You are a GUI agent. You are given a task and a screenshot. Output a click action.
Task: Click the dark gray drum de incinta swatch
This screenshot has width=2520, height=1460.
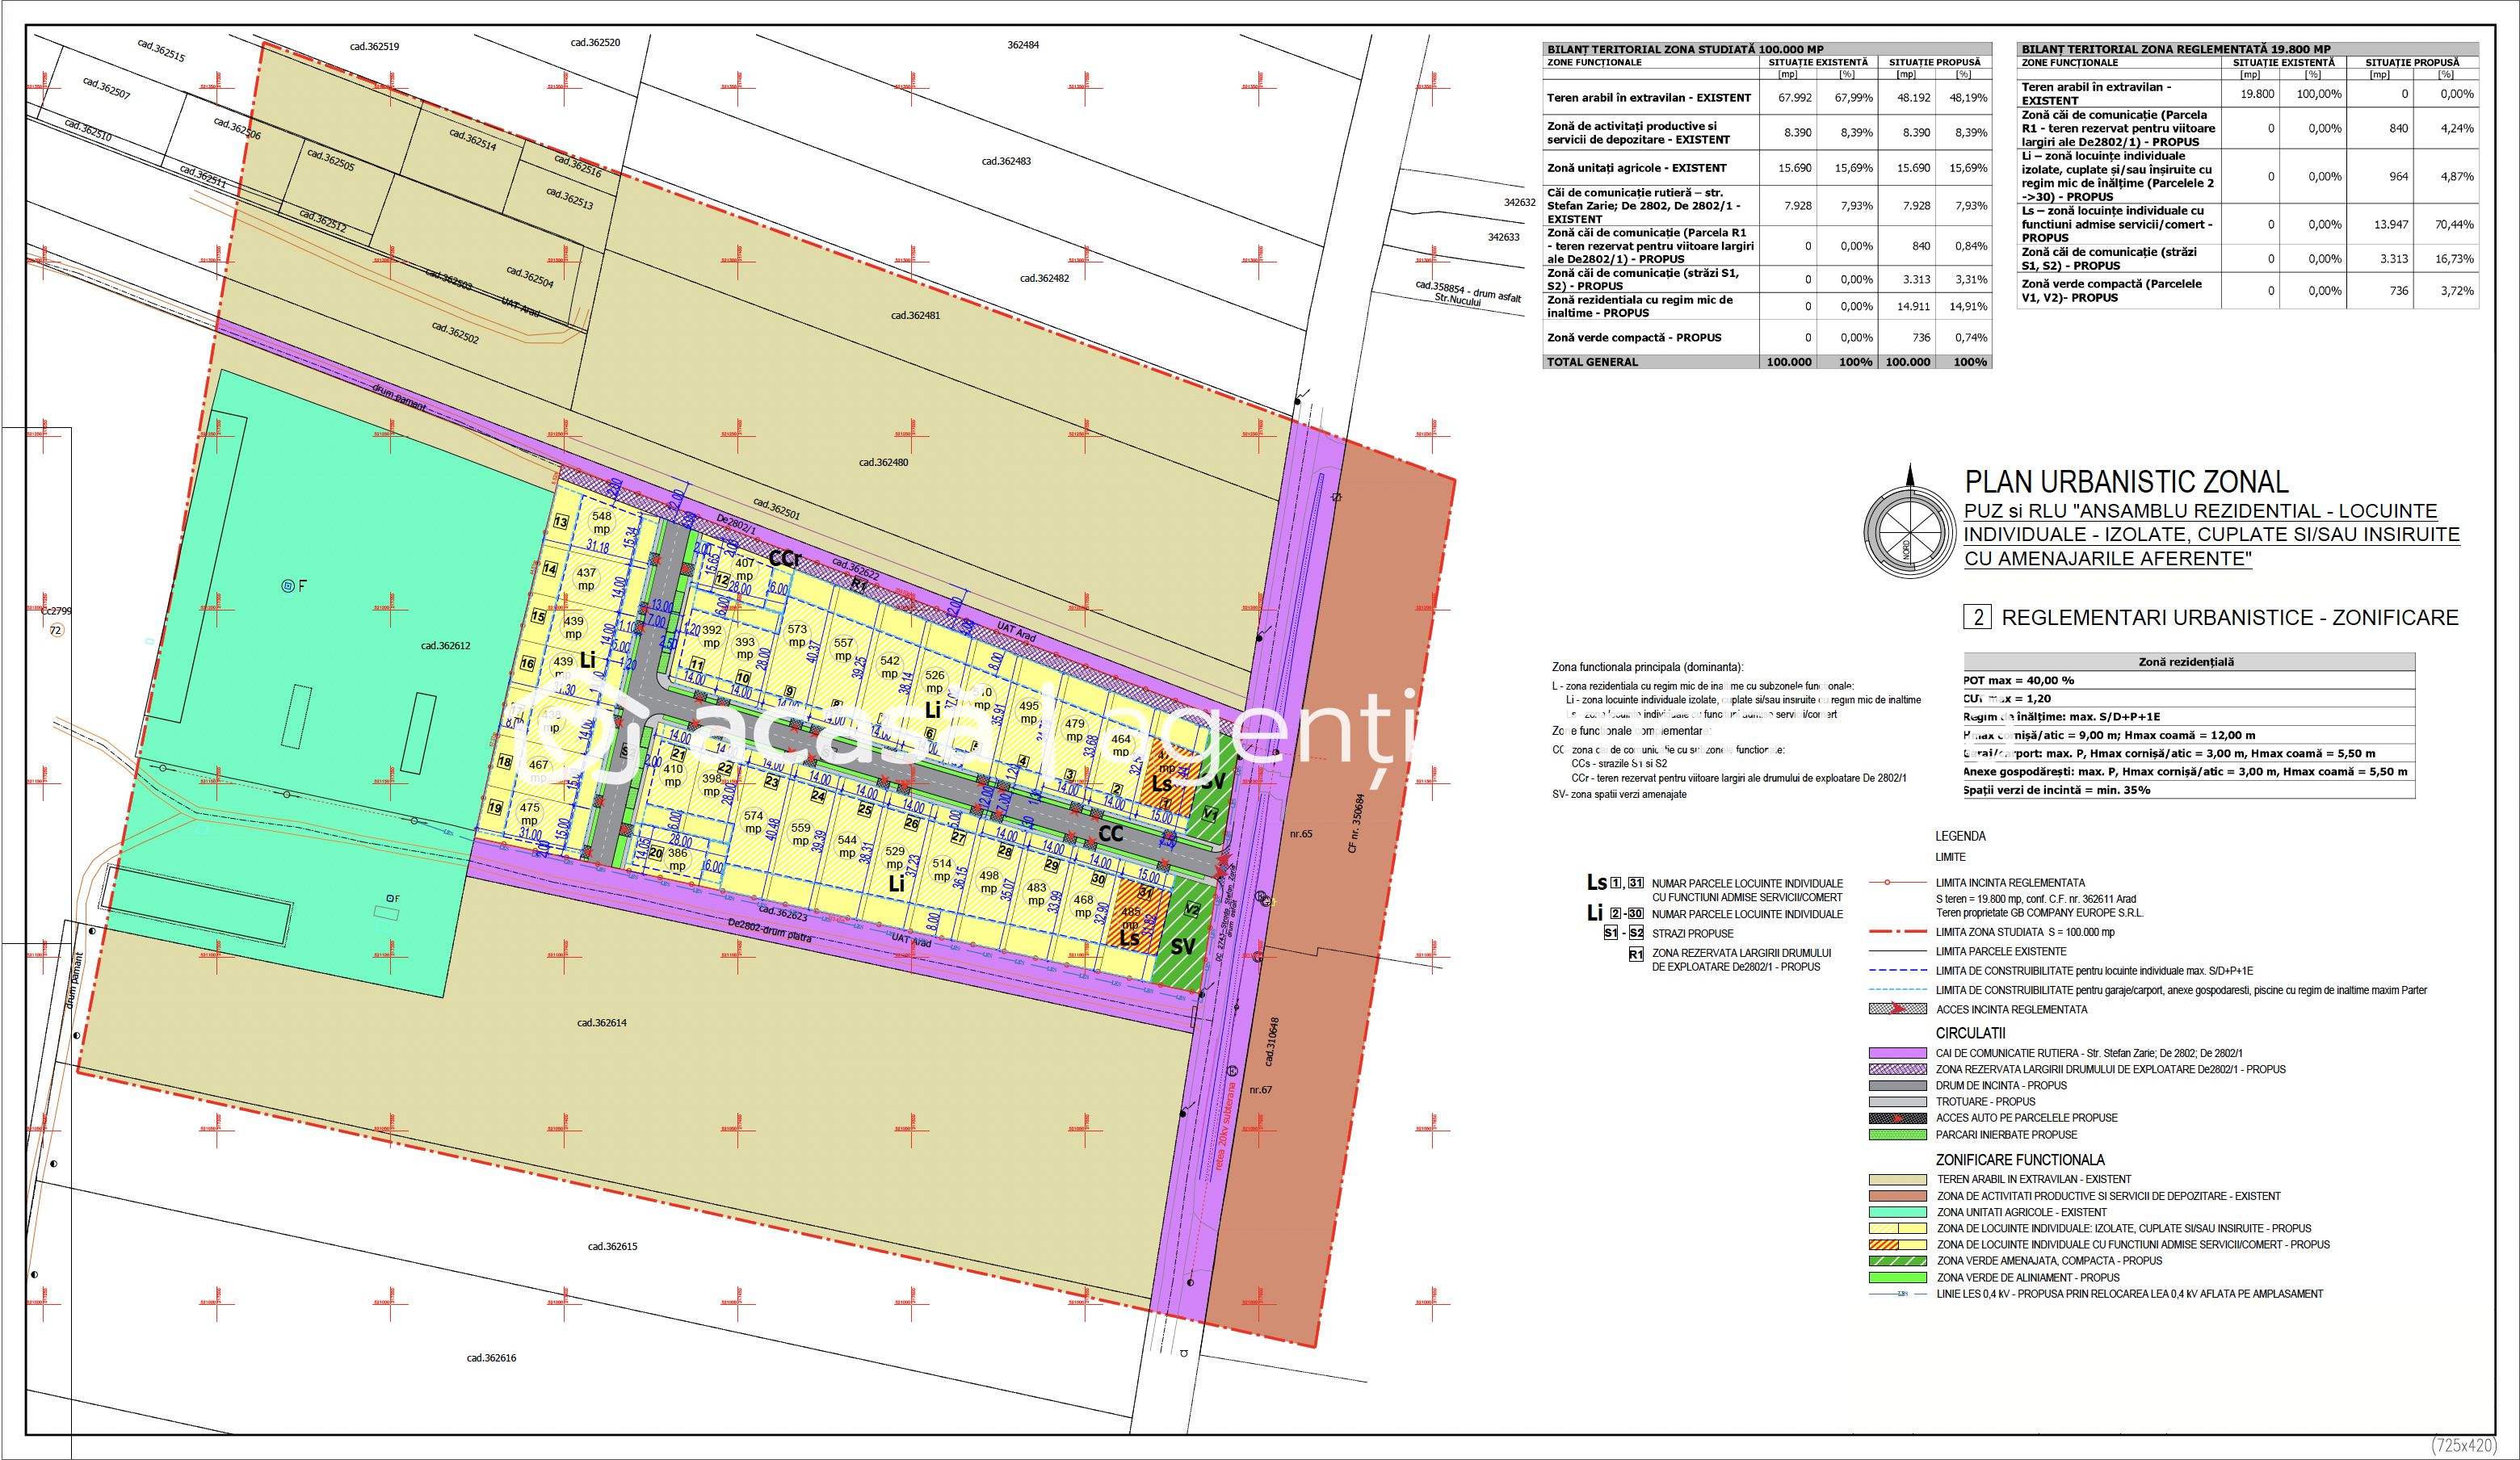click(1897, 1085)
